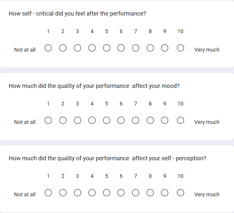Choose 5 for how self-critical you felt
Screen dimensions: 234x213
[107, 48]
